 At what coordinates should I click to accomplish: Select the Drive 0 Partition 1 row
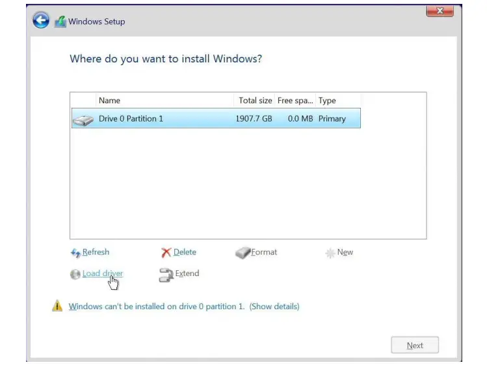coord(216,118)
